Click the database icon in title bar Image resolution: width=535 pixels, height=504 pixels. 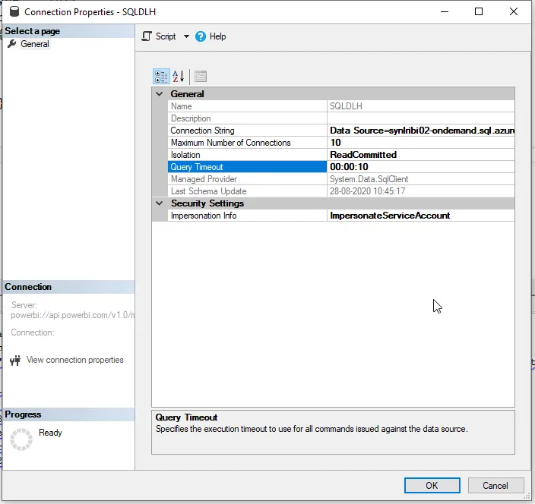coord(13,12)
